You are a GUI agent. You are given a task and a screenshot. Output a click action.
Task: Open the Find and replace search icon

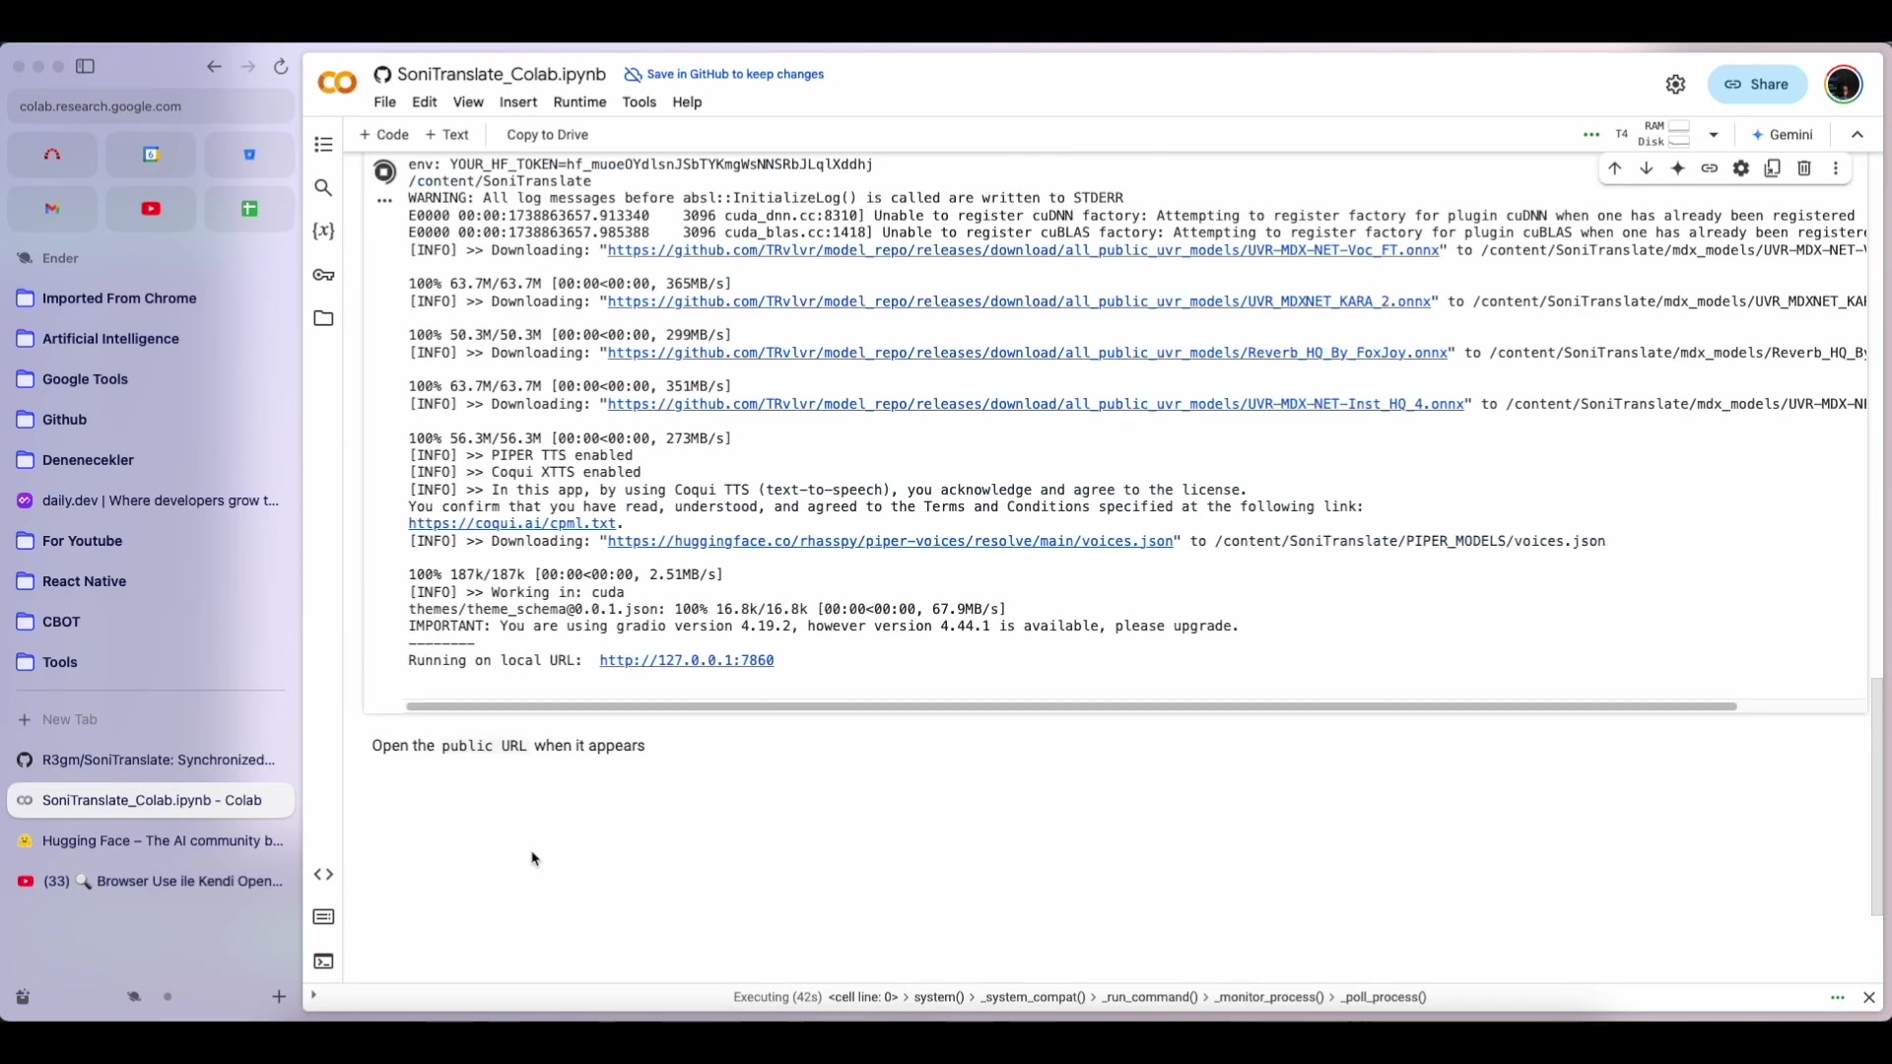coord(323,187)
